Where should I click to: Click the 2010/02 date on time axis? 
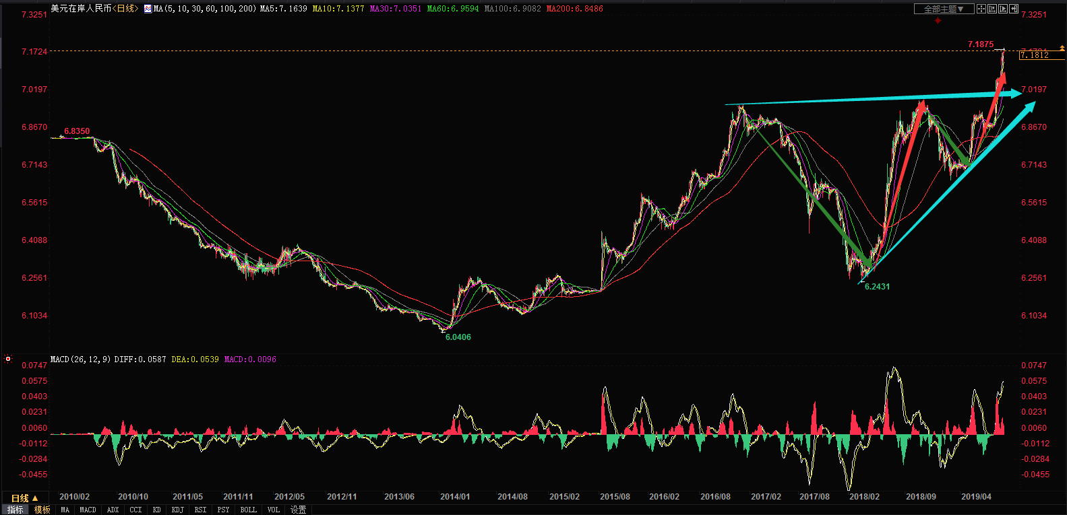pos(74,497)
